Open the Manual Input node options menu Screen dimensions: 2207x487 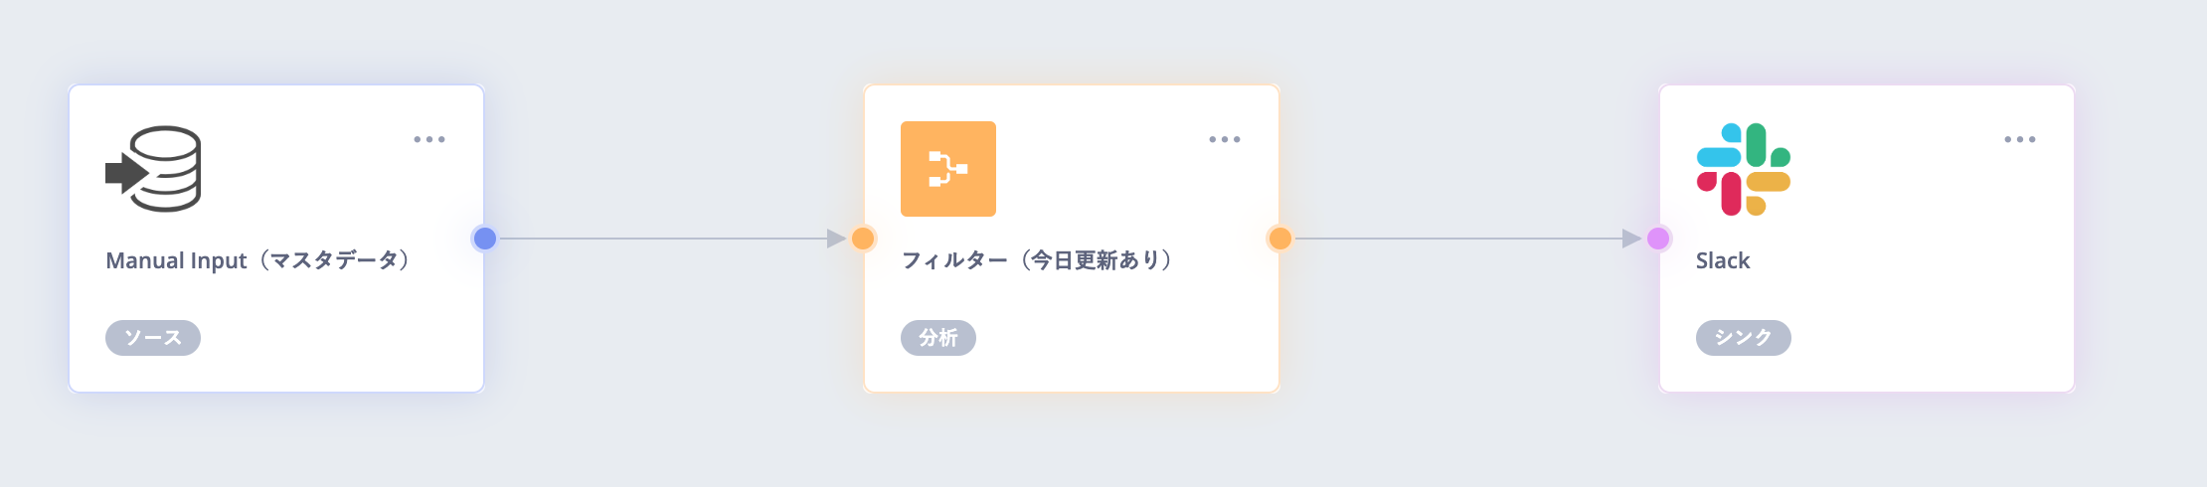pyautogui.click(x=429, y=139)
